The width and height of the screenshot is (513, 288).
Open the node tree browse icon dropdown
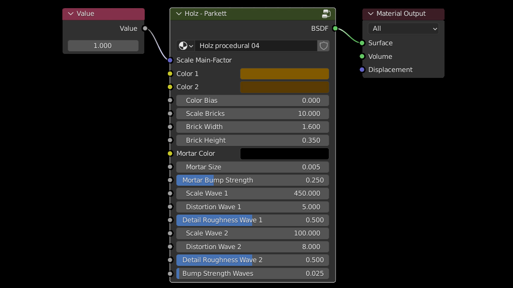click(186, 46)
